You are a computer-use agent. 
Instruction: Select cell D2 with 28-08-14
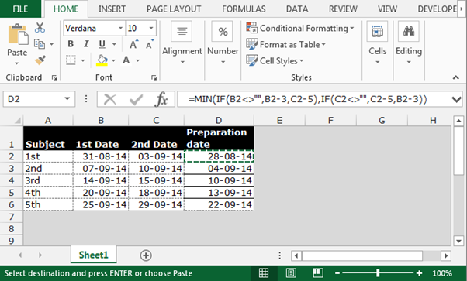219,156
